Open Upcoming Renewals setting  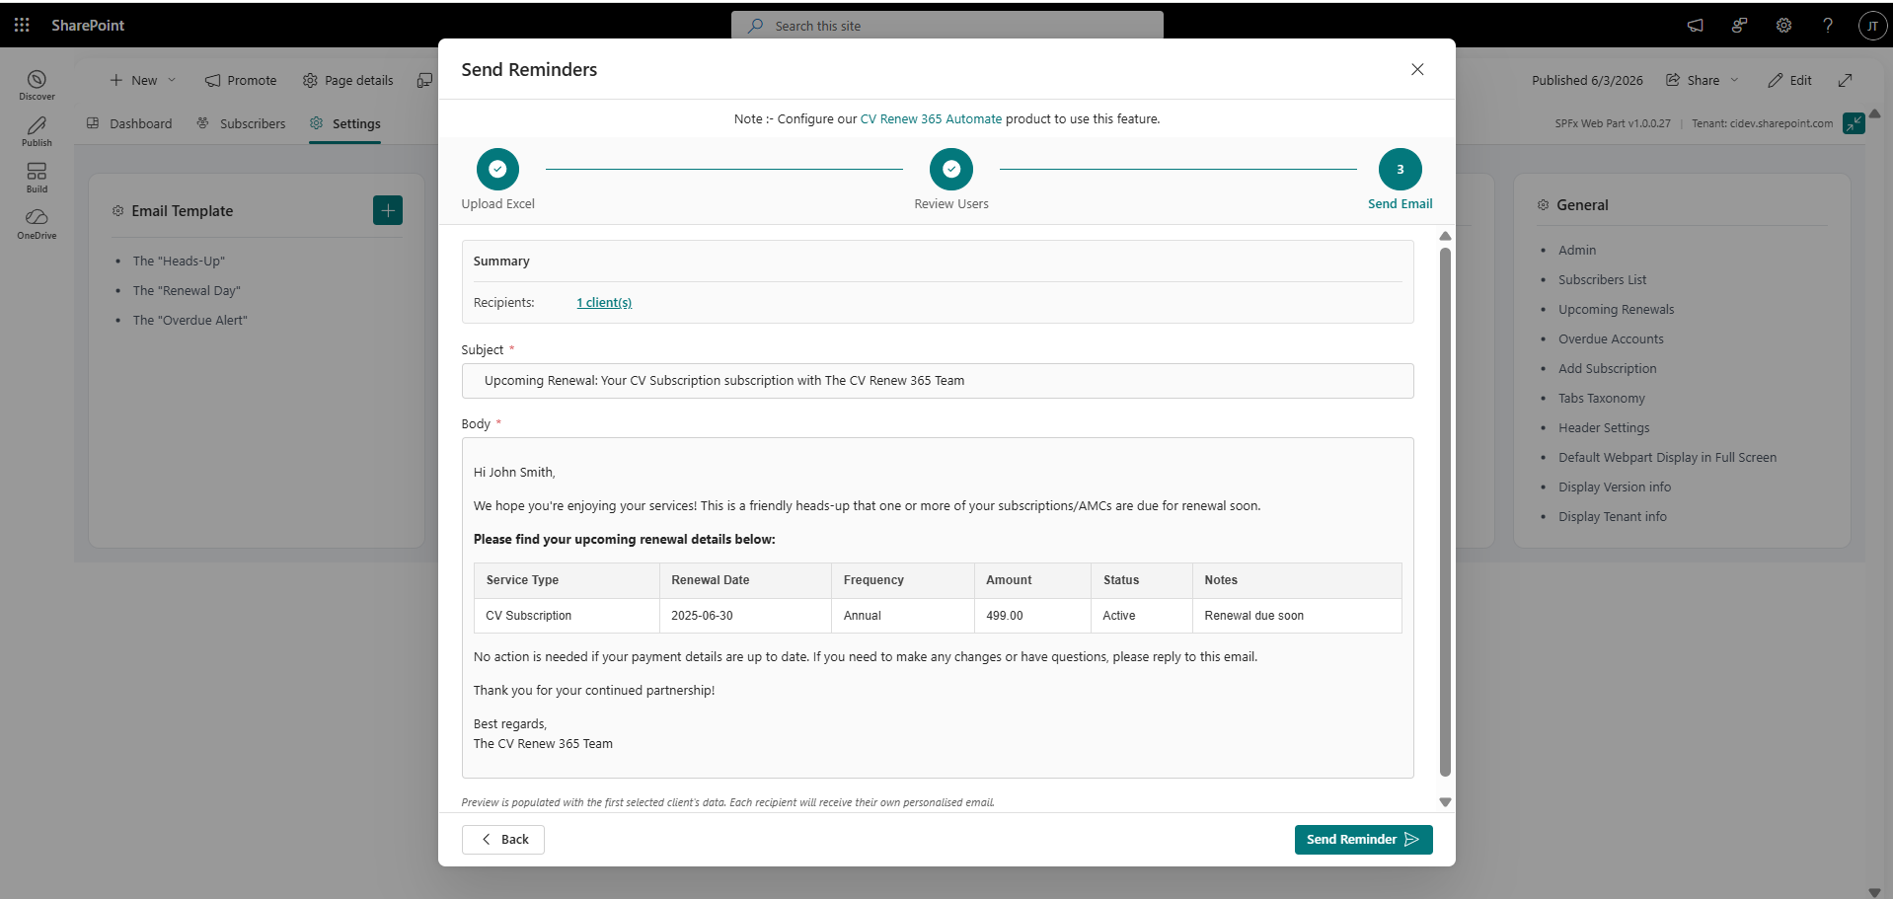tap(1617, 310)
